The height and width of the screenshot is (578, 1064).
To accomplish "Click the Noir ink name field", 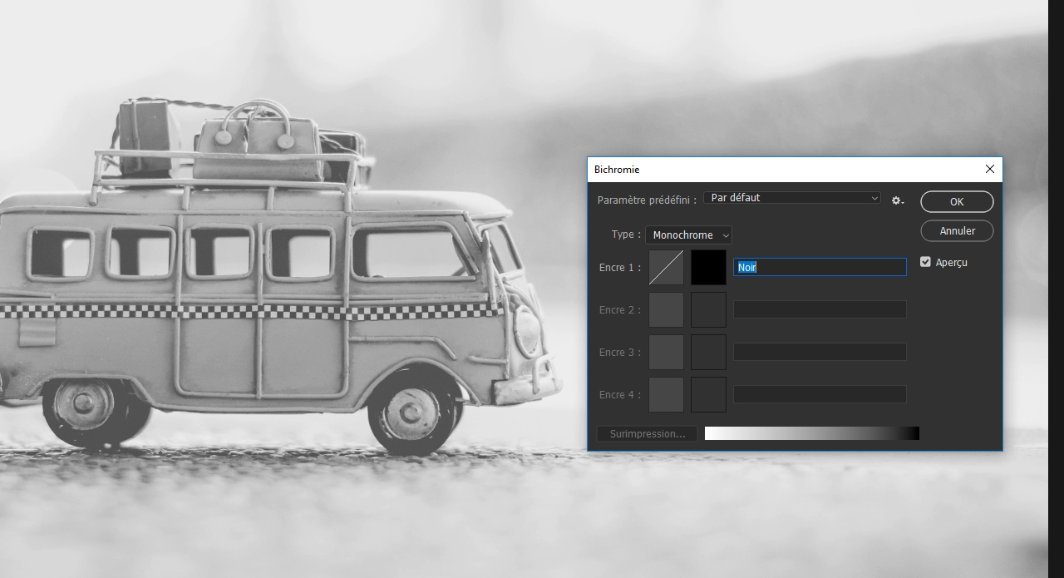I will pyautogui.click(x=820, y=267).
